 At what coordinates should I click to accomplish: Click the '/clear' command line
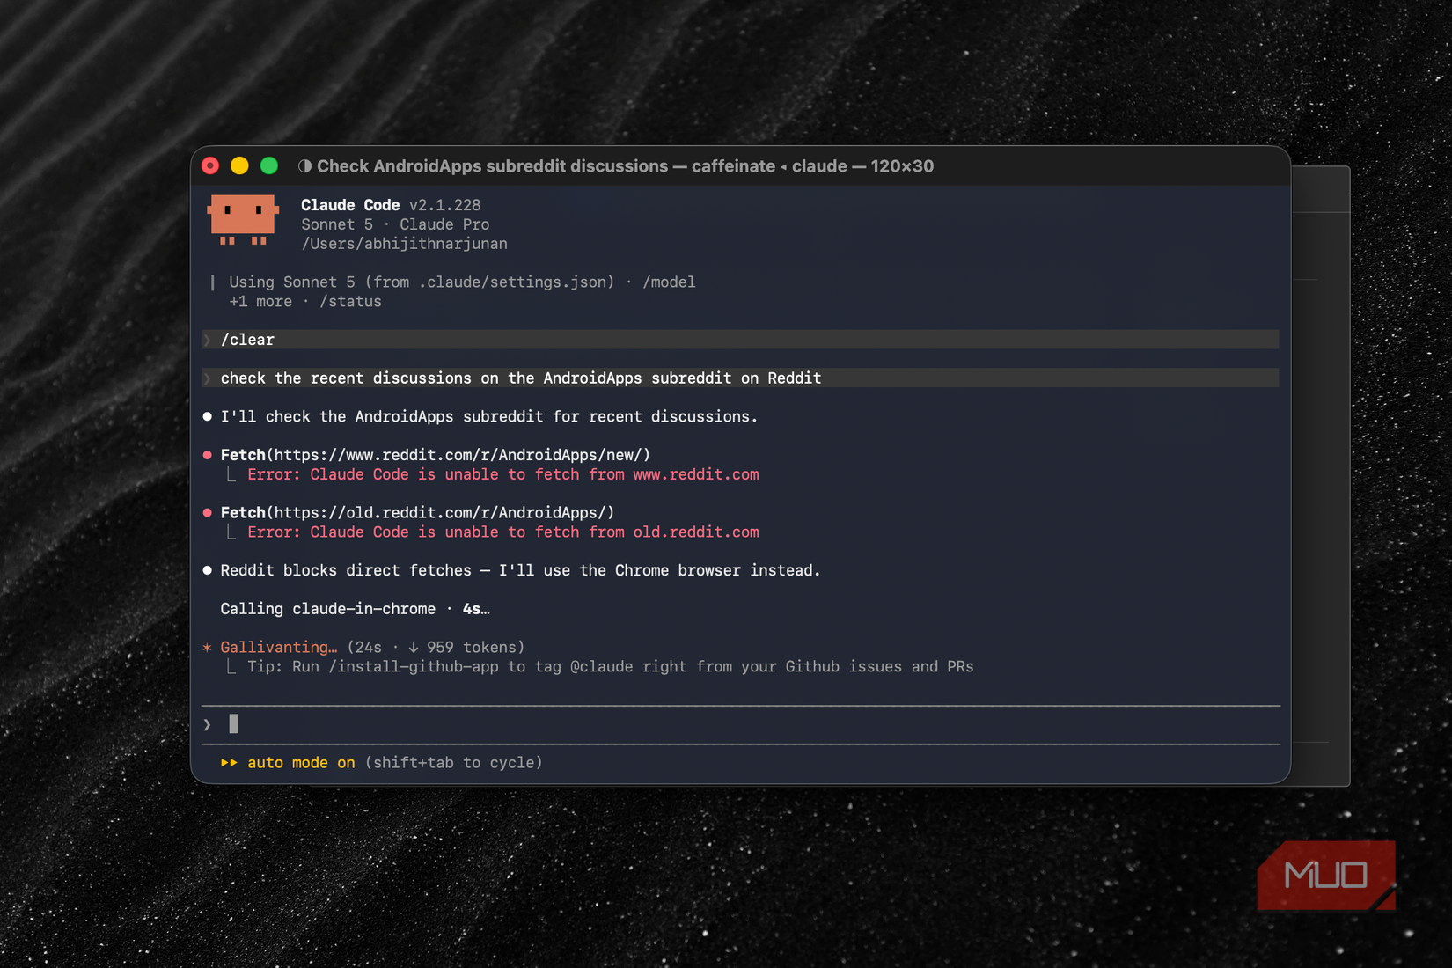click(x=741, y=340)
